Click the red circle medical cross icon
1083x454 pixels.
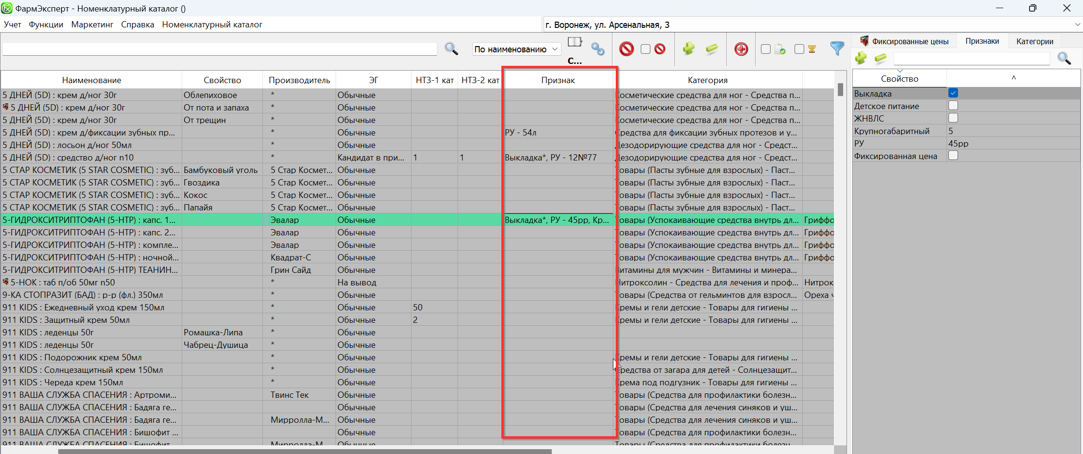click(741, 49)
